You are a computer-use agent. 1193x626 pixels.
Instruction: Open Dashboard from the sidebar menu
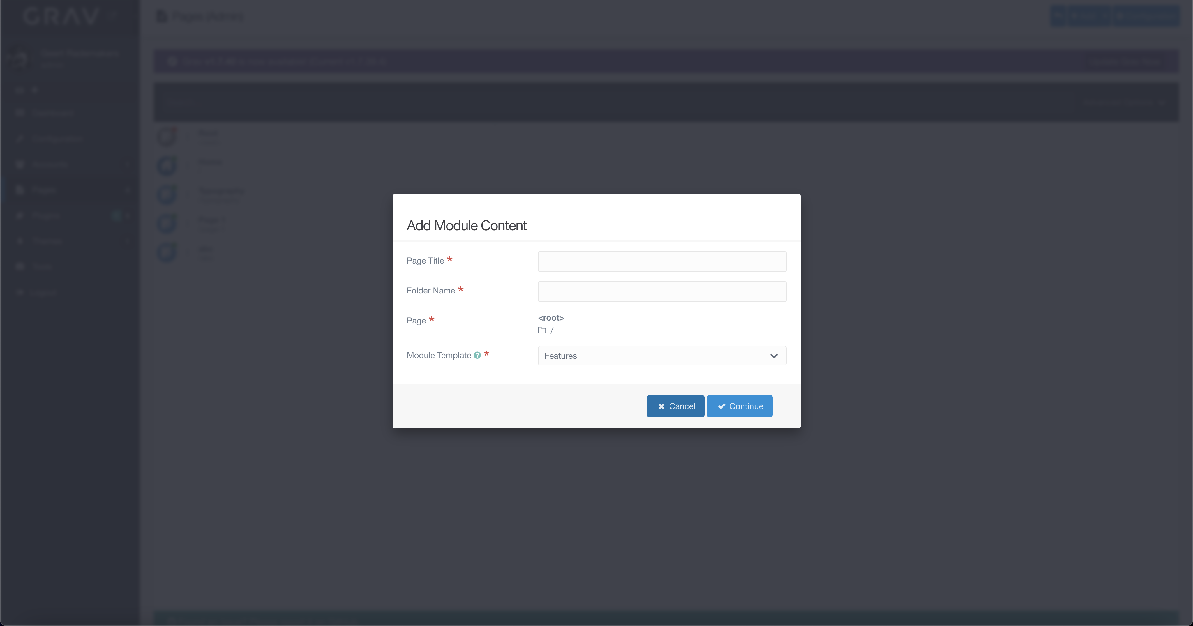pos(52,113)
